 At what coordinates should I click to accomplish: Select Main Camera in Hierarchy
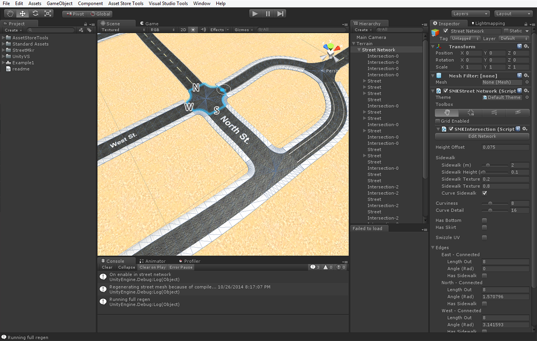[371, 37]
